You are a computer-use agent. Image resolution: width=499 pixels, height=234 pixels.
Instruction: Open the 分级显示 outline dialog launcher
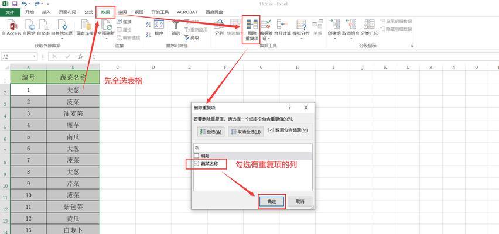pyautogui.click(x=412, y=46)
